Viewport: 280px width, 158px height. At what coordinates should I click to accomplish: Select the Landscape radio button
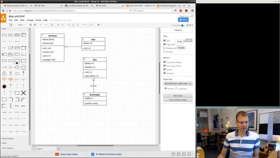point(176,88)
